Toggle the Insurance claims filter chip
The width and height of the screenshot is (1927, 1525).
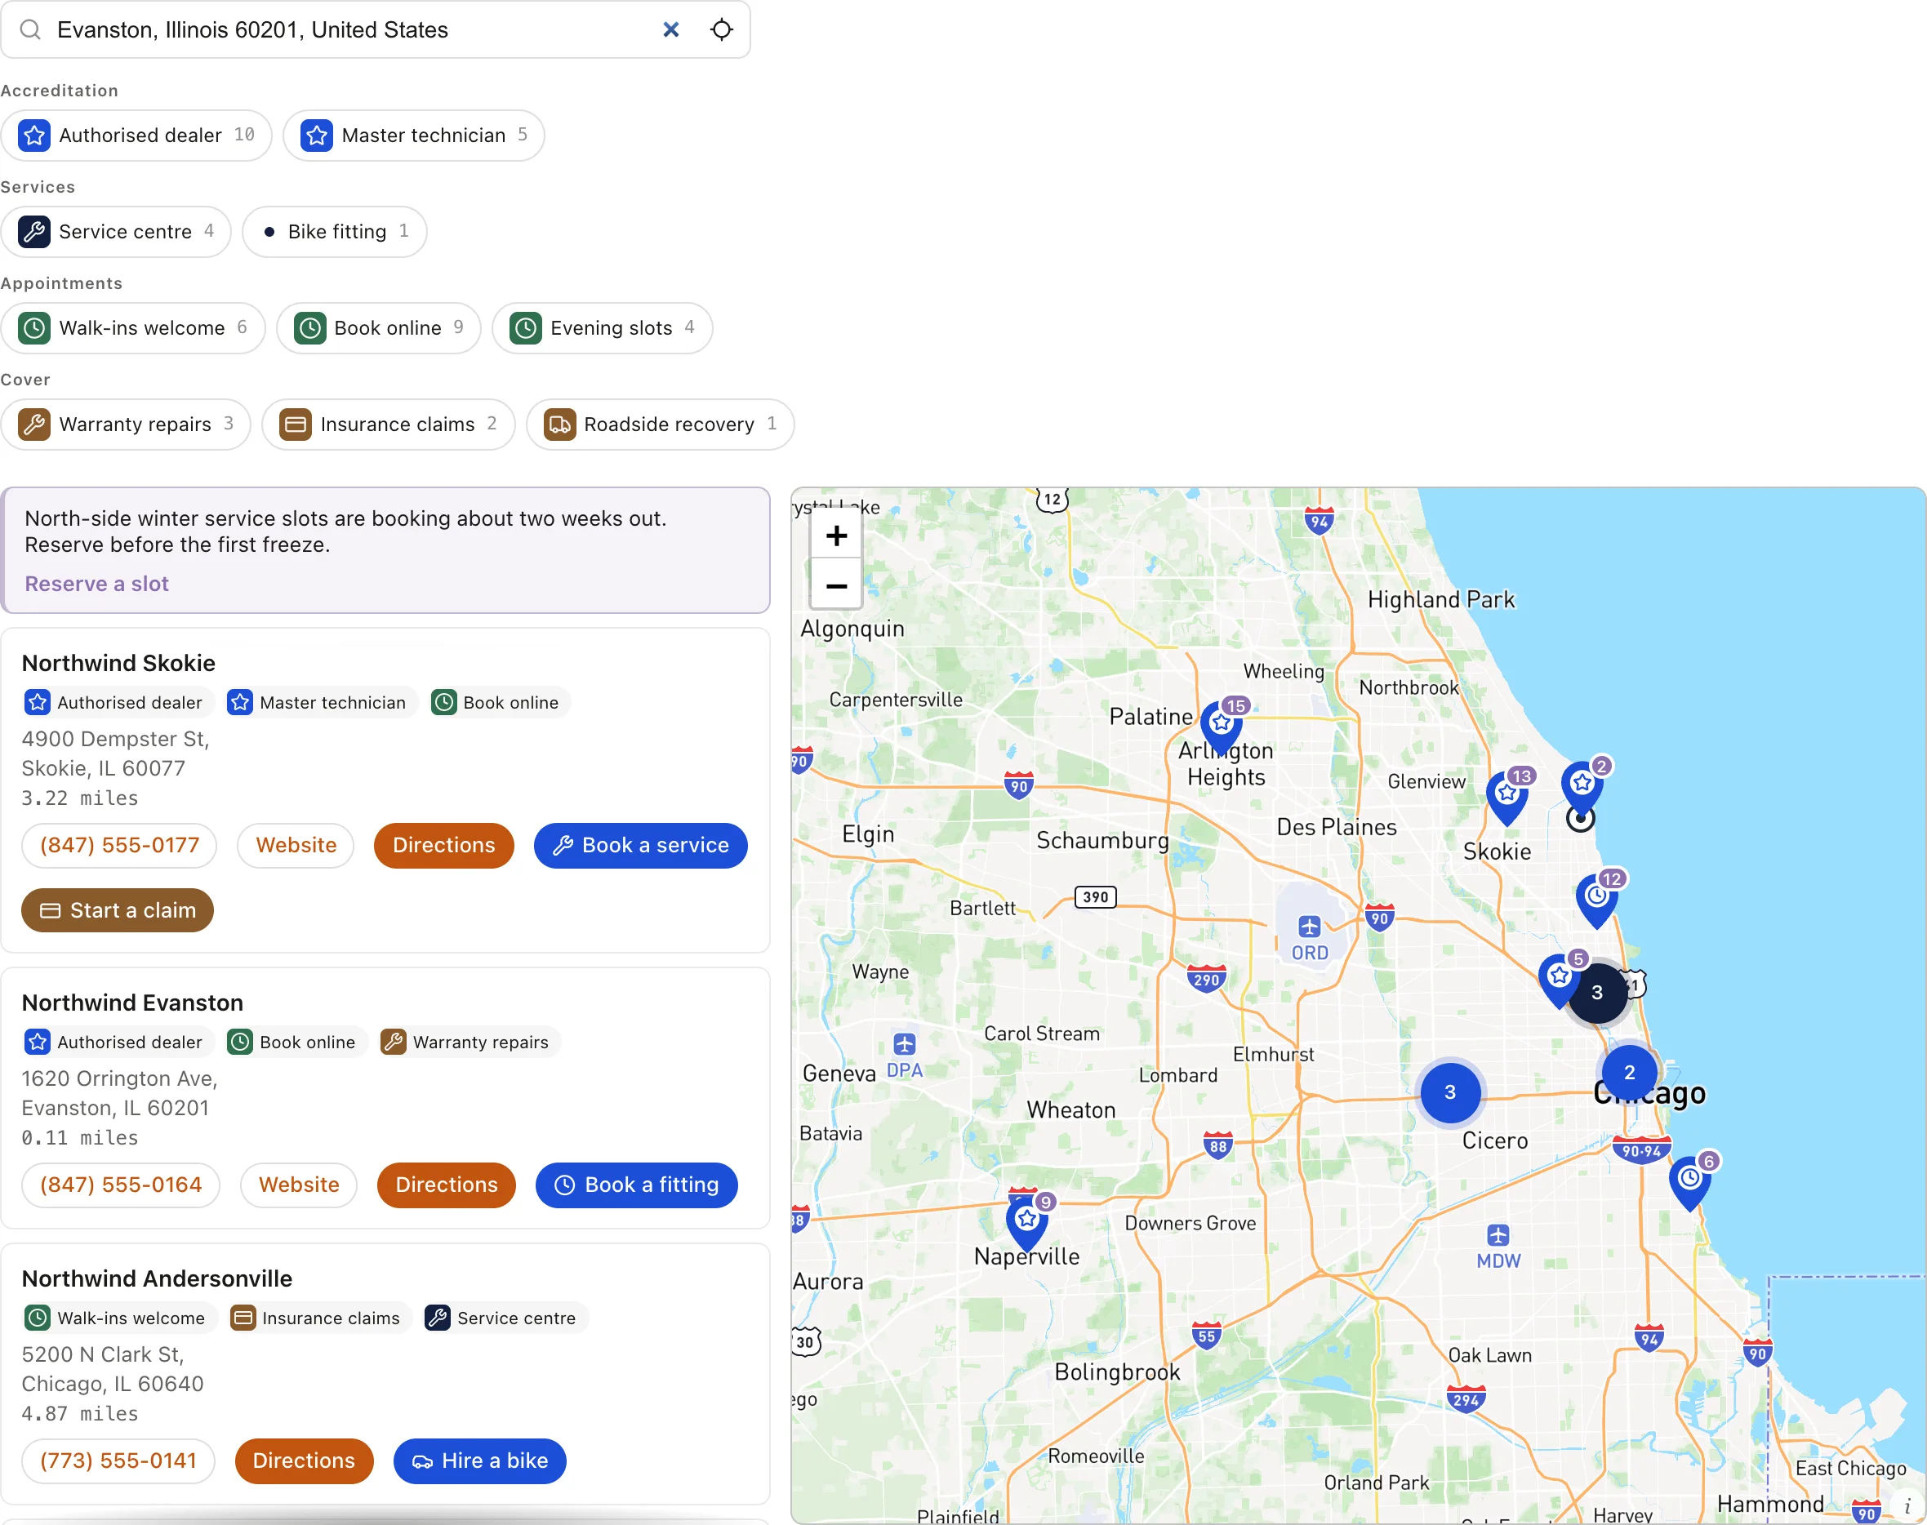[389, 424]
